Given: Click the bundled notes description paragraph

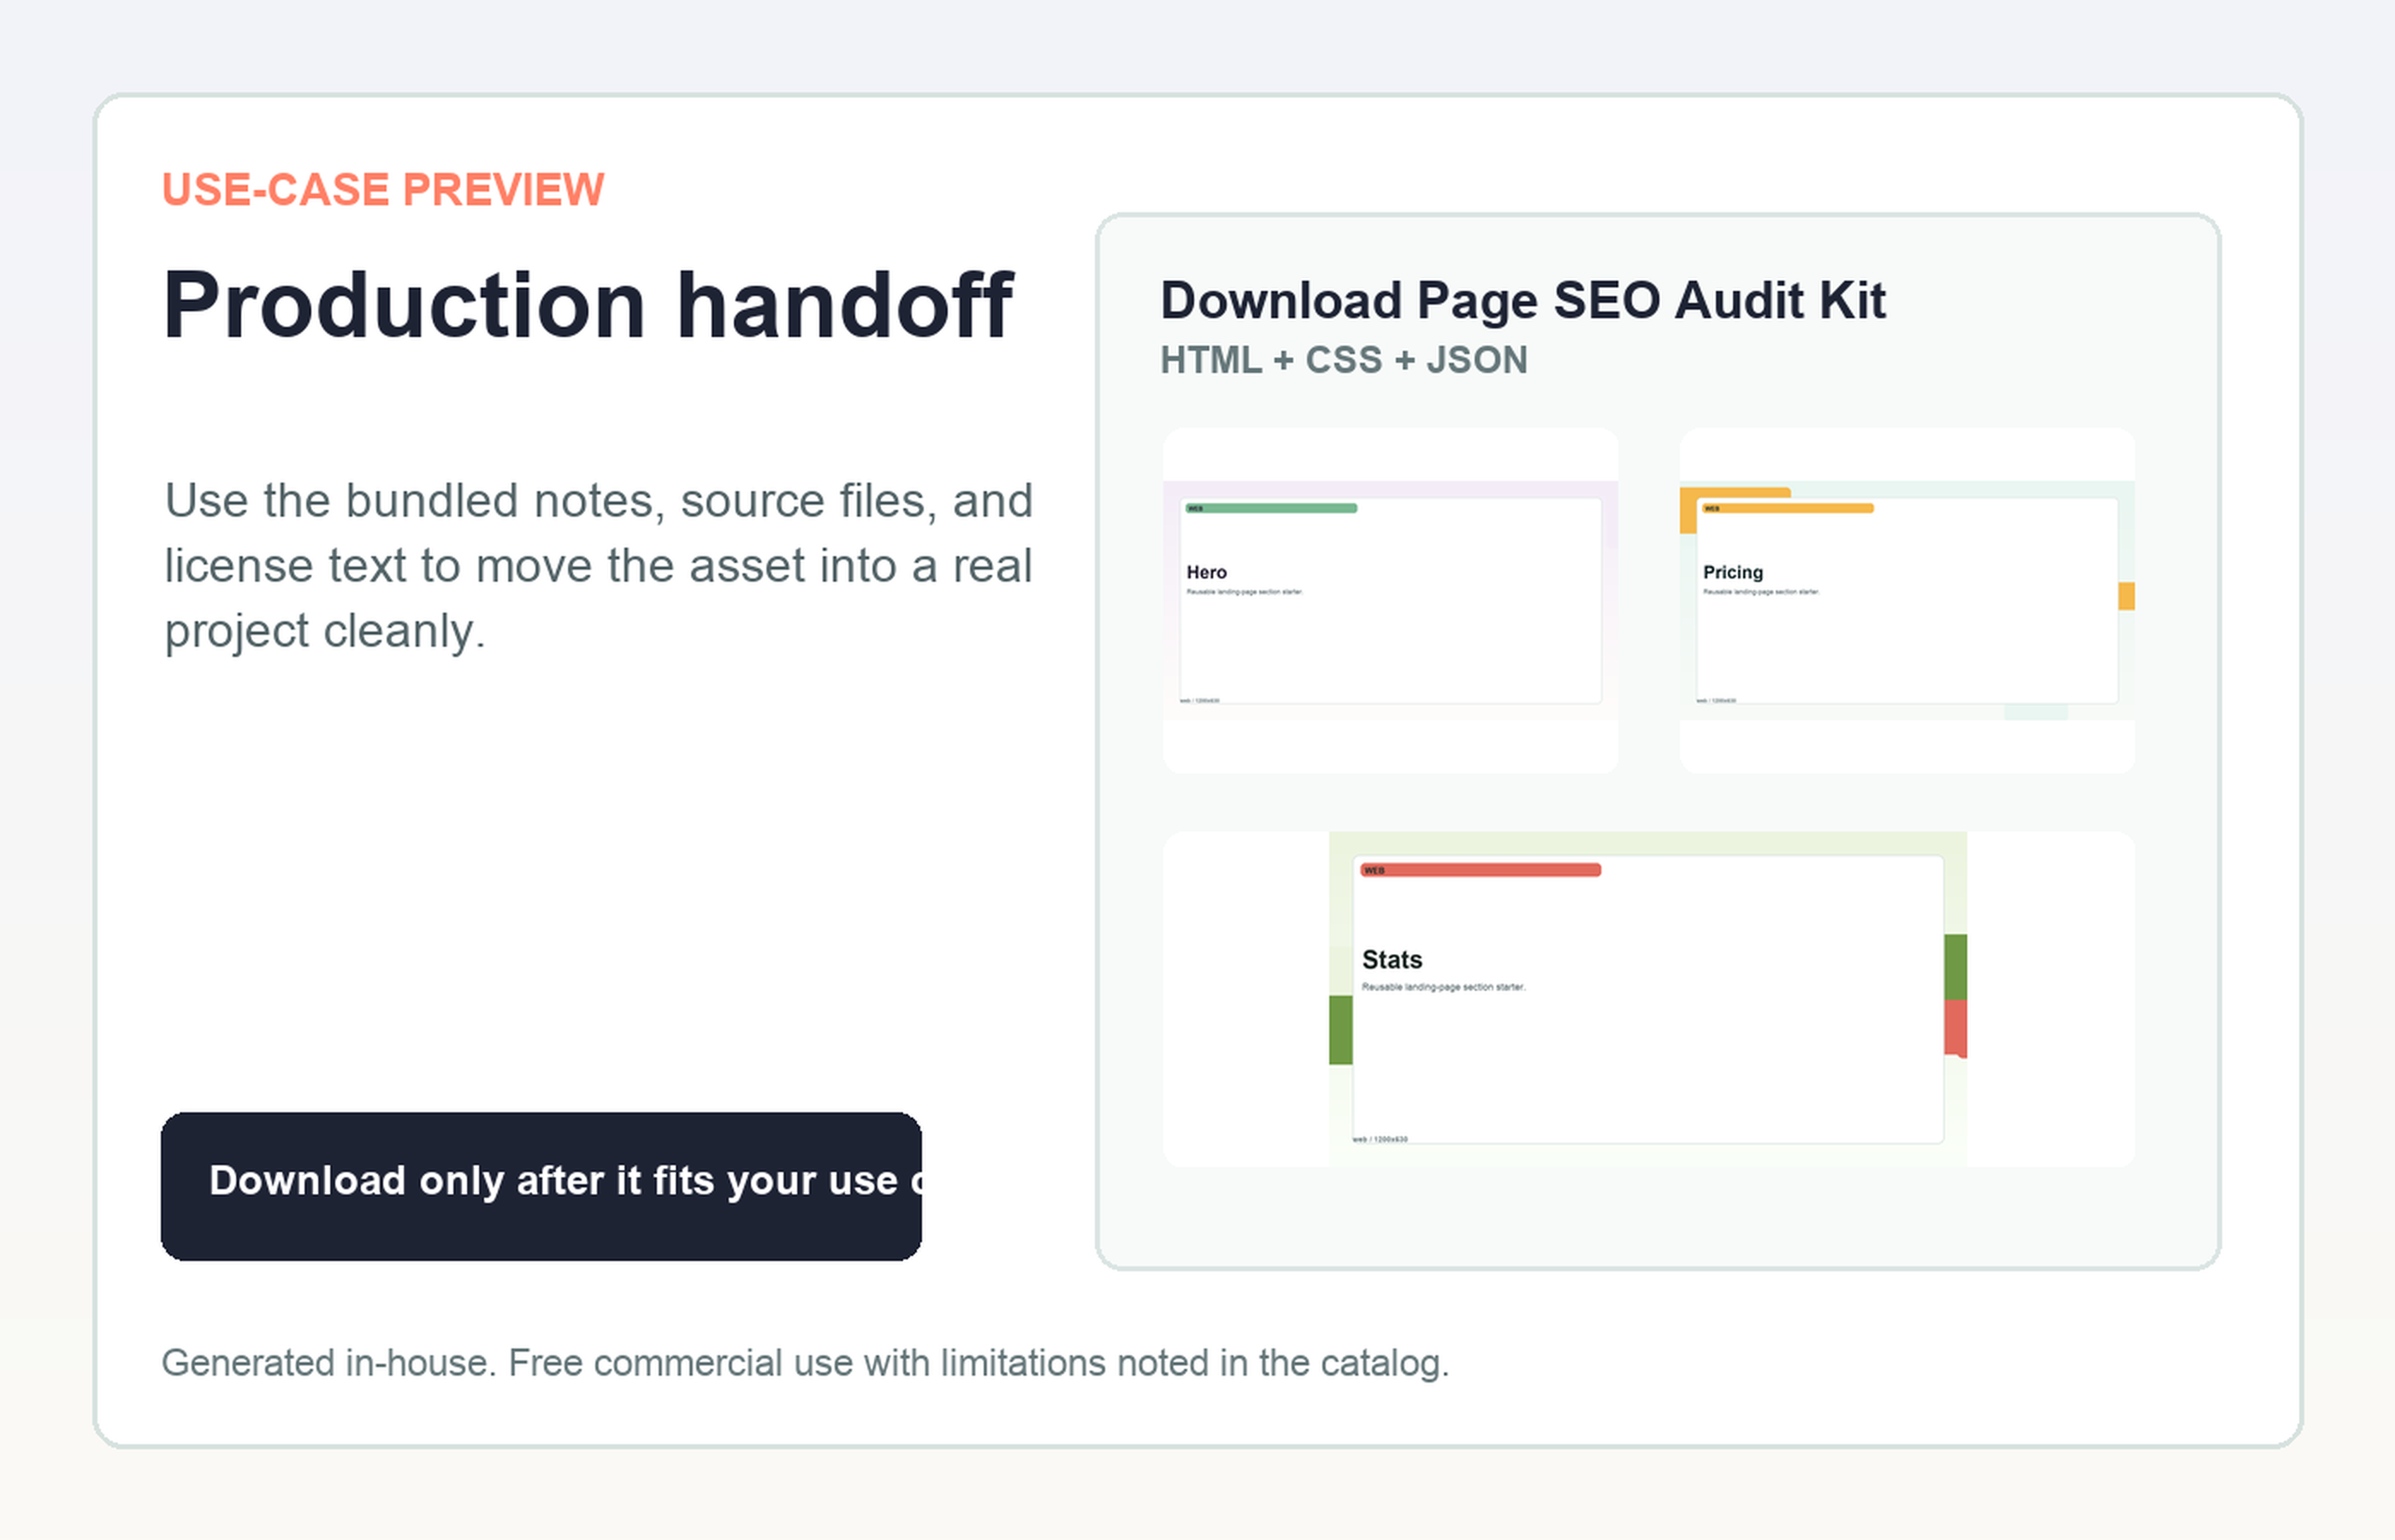Looking at the screenshot, I should pos(599,566).
